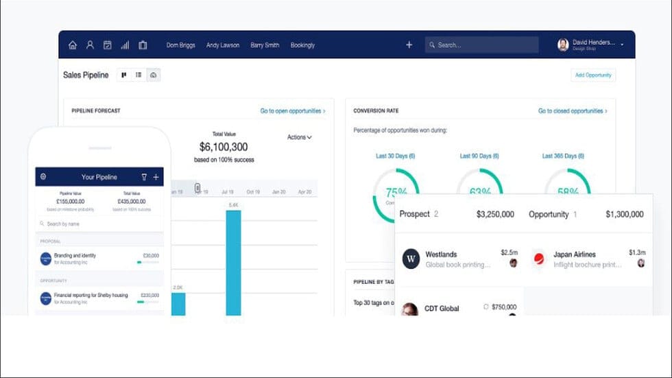
Task: Follow Go to closed opportunities link
Action: tap(573, 111)
